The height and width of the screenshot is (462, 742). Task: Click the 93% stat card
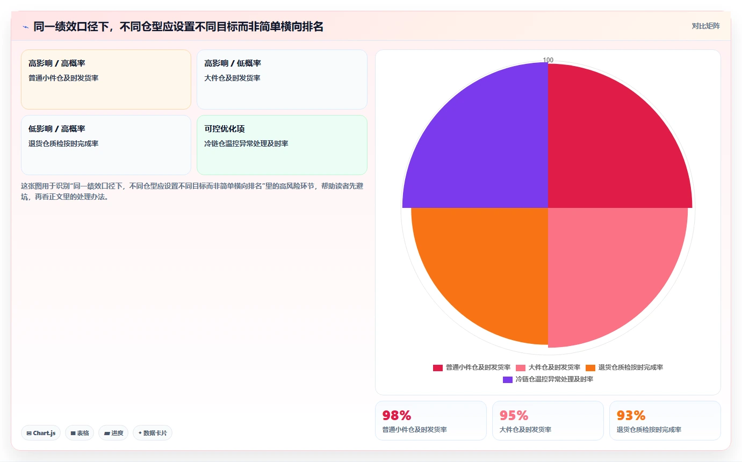pos(665,421)
